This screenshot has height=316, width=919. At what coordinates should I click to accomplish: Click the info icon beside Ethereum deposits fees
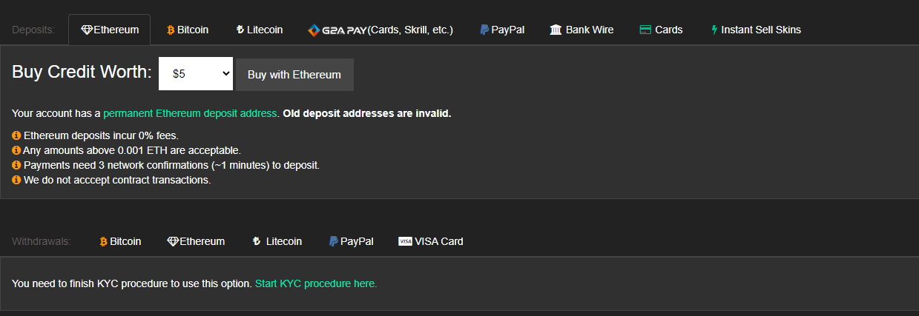16,135
